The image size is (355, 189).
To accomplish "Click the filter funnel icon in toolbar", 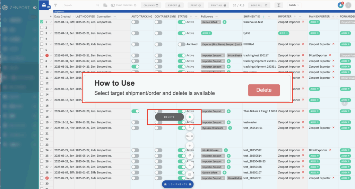I will click(56, 5).
